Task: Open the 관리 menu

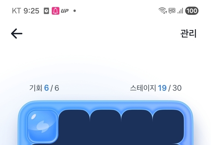Action: coord(188,34)
